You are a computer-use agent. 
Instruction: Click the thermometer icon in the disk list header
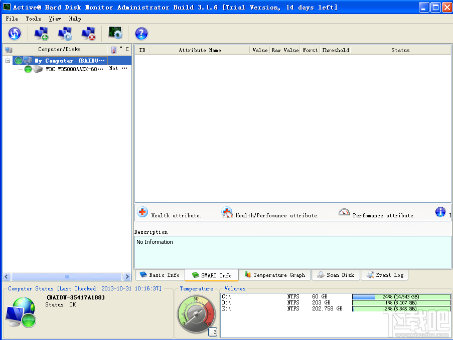pyautogui.click(x=114, y=50)
